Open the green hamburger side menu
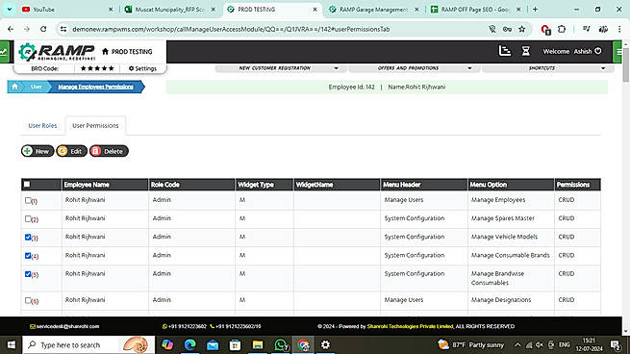Screen dimensions: 630x354 coord(618,52)
